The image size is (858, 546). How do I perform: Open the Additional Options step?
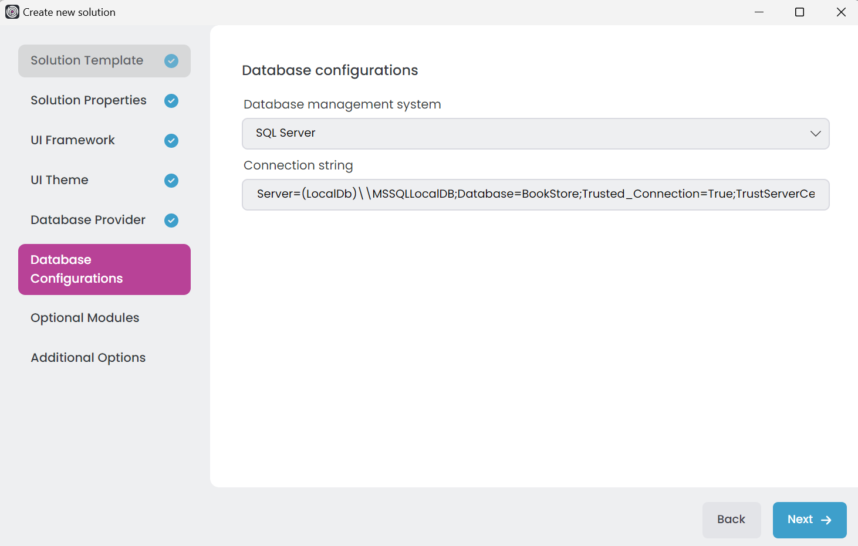coord(88,358)
